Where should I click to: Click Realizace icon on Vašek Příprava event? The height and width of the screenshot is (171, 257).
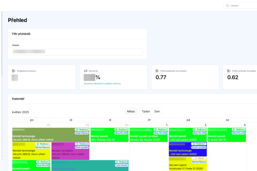pos(77,130)
